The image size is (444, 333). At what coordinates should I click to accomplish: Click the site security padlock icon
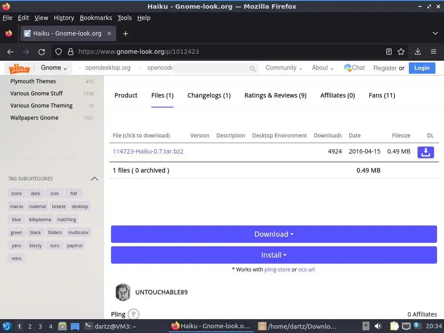pos(71,52)
